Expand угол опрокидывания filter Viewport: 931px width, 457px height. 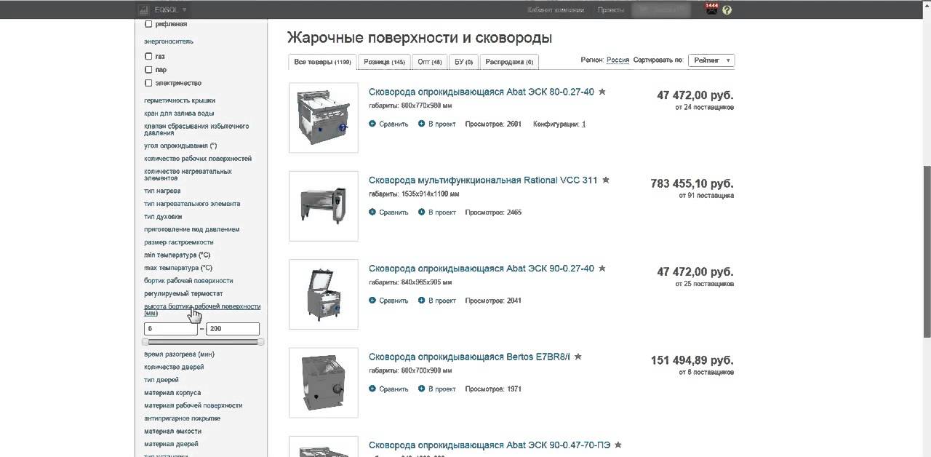point(180,146)
